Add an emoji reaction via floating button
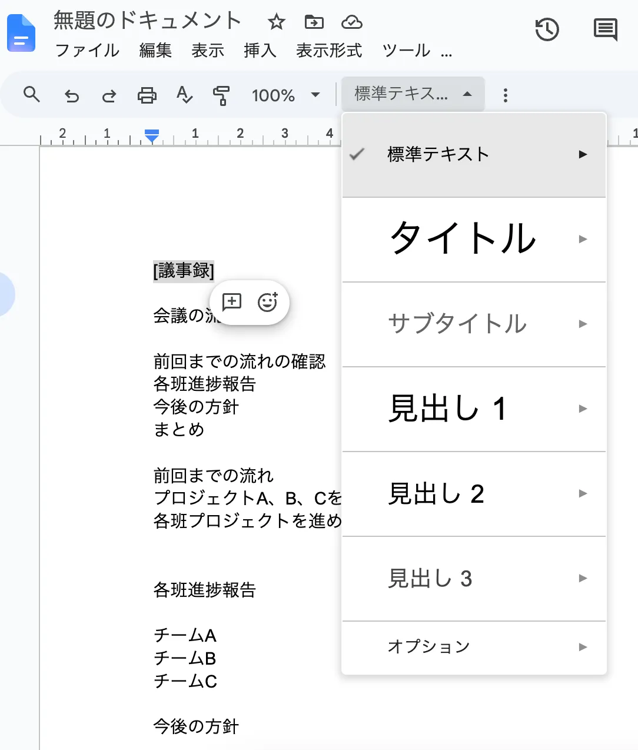 point(268,302)
